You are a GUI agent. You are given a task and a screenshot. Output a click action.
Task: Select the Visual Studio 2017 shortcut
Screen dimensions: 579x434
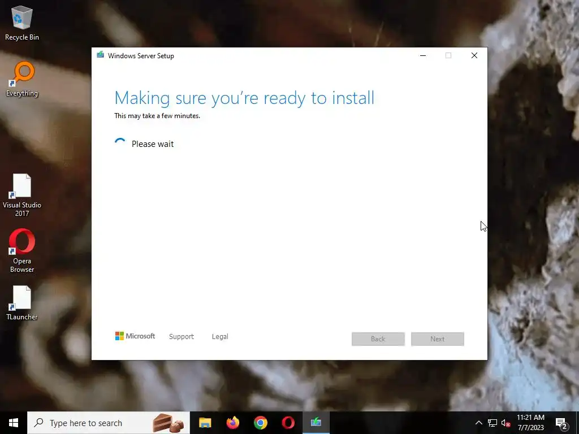click(x=22, y=195)
